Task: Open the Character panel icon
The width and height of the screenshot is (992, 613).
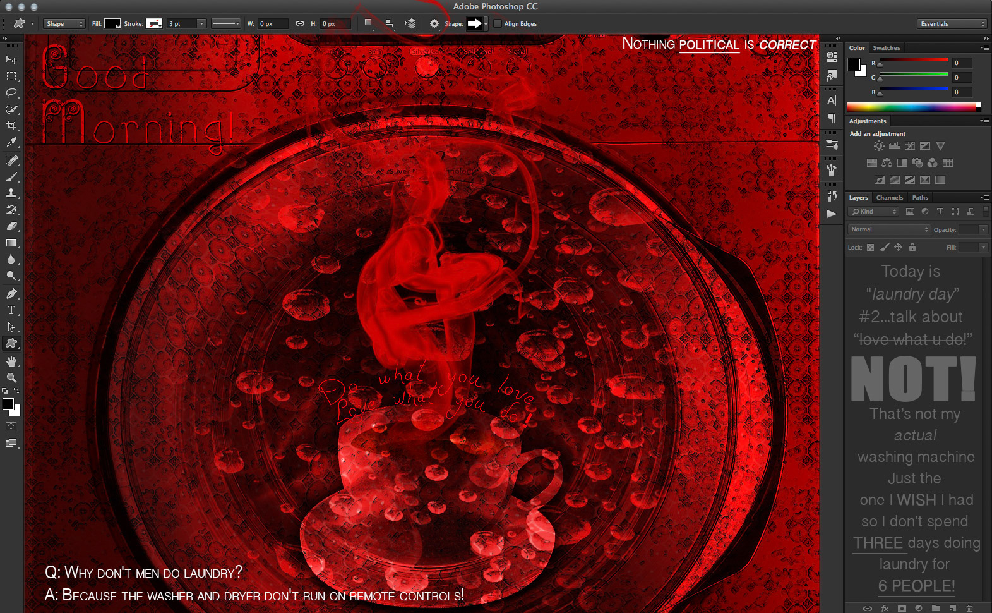Action: pos(832,100)
